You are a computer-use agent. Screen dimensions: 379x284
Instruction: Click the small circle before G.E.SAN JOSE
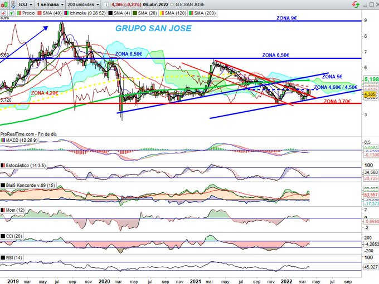(x=172, y=5)
